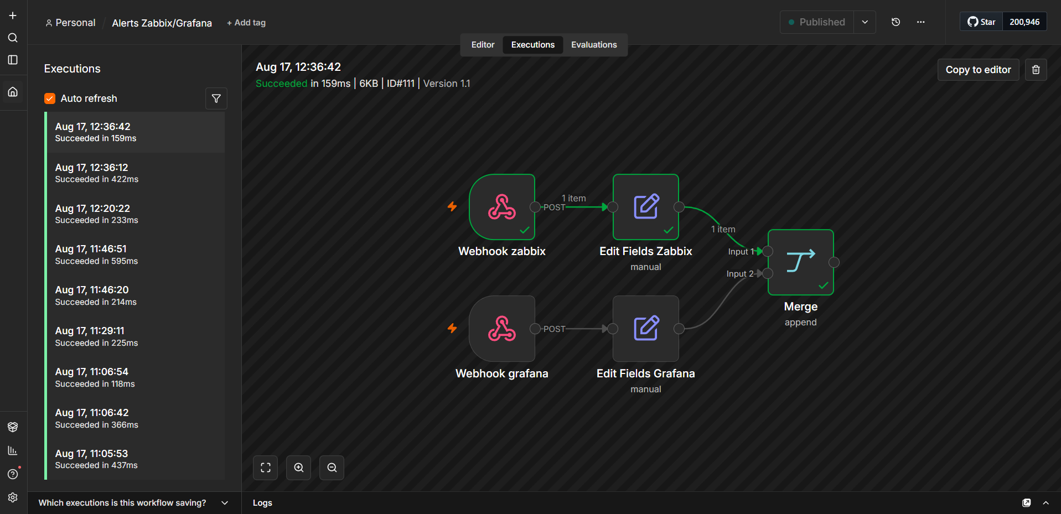
Task: Select execution Aug 17, 11:05:53
Action: 136,459
